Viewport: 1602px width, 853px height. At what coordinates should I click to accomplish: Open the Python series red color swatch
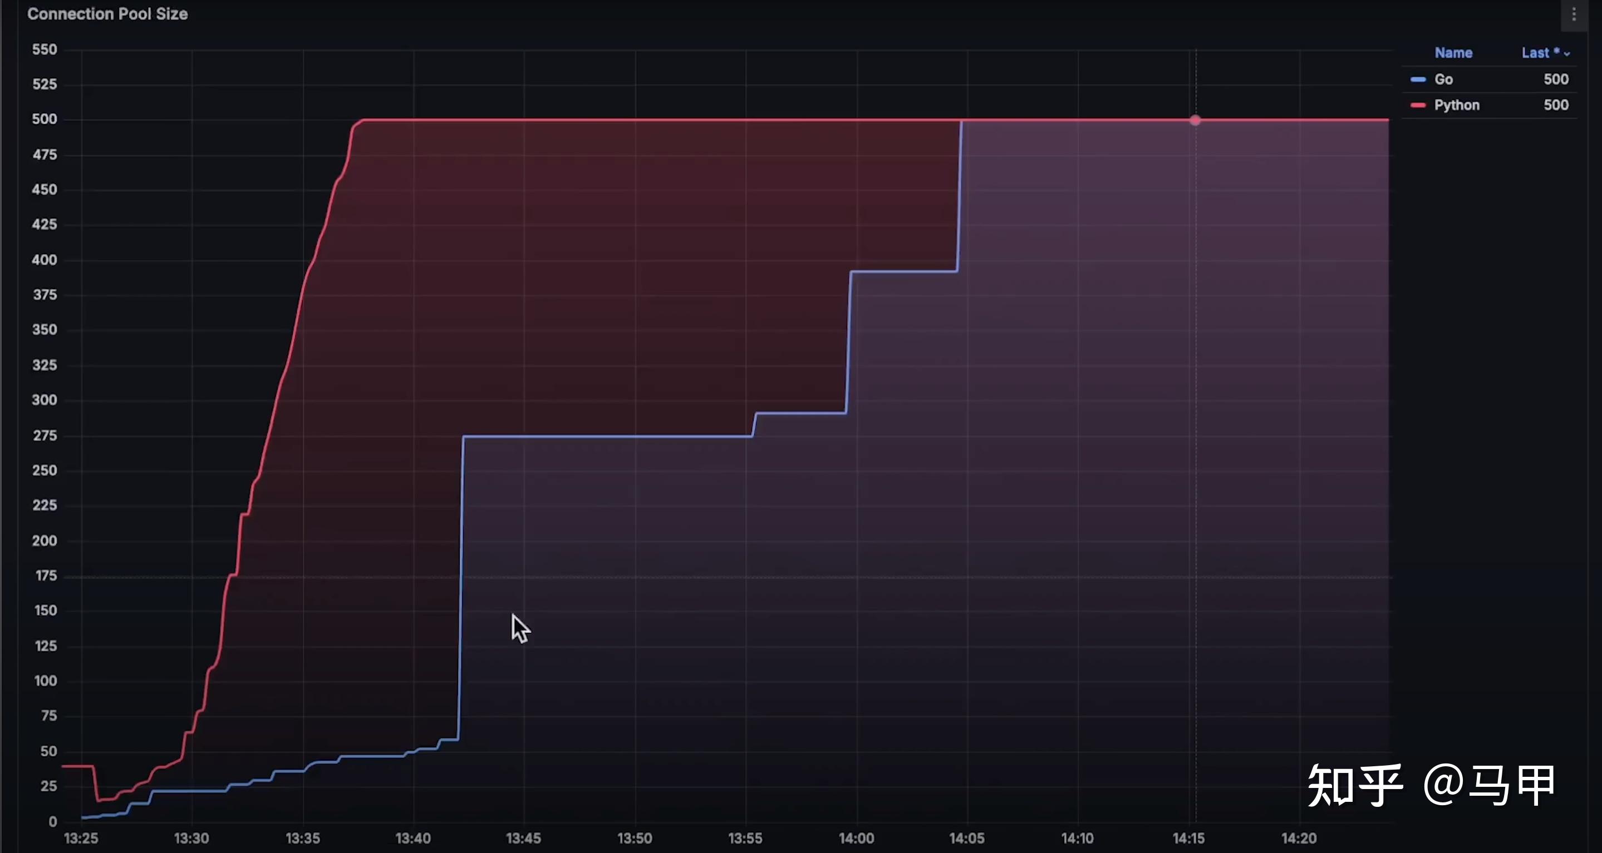[x=1418, y=105]
